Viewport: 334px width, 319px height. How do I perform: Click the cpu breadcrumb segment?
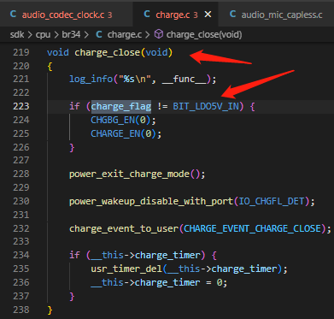click(x=43, y=35)
